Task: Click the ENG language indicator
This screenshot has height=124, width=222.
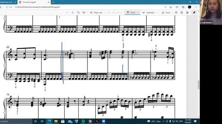Action: click(181, 121)
